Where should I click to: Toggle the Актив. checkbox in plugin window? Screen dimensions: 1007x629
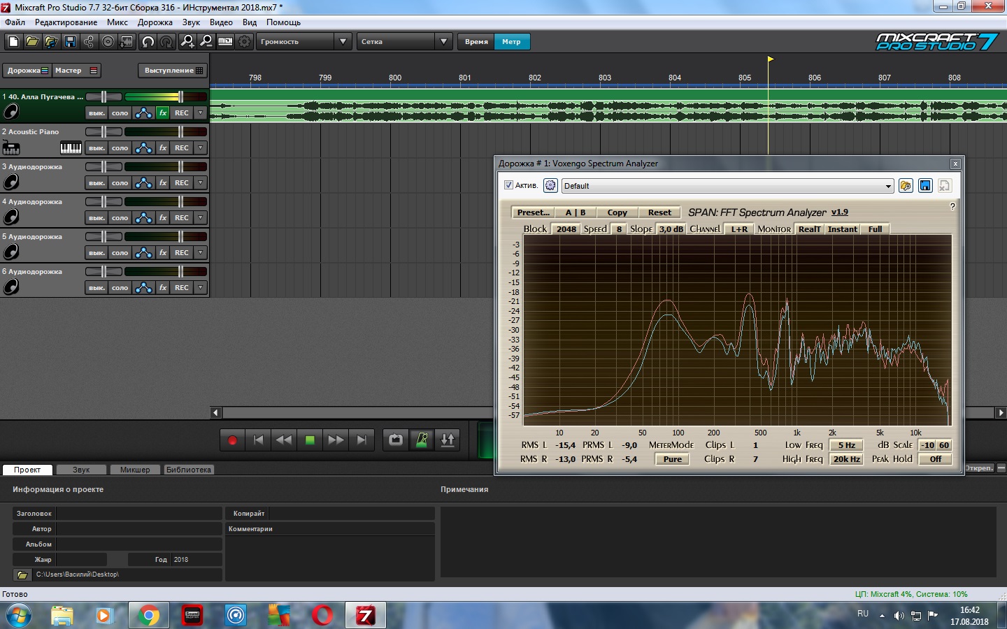click(508, 185)
